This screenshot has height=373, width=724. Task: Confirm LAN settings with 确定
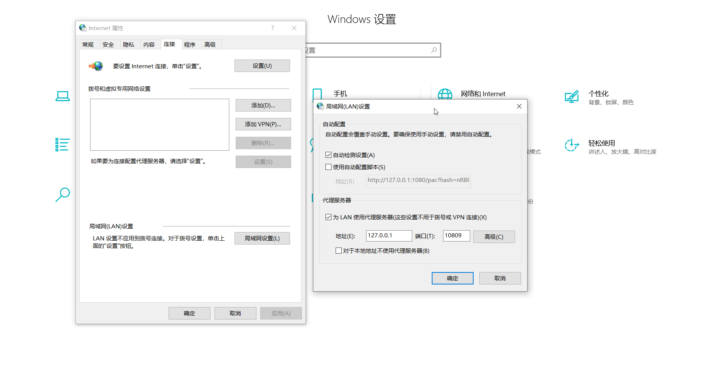click(452, 278)
